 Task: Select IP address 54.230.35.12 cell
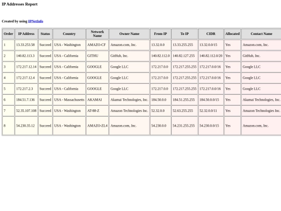tap(27, 126)
